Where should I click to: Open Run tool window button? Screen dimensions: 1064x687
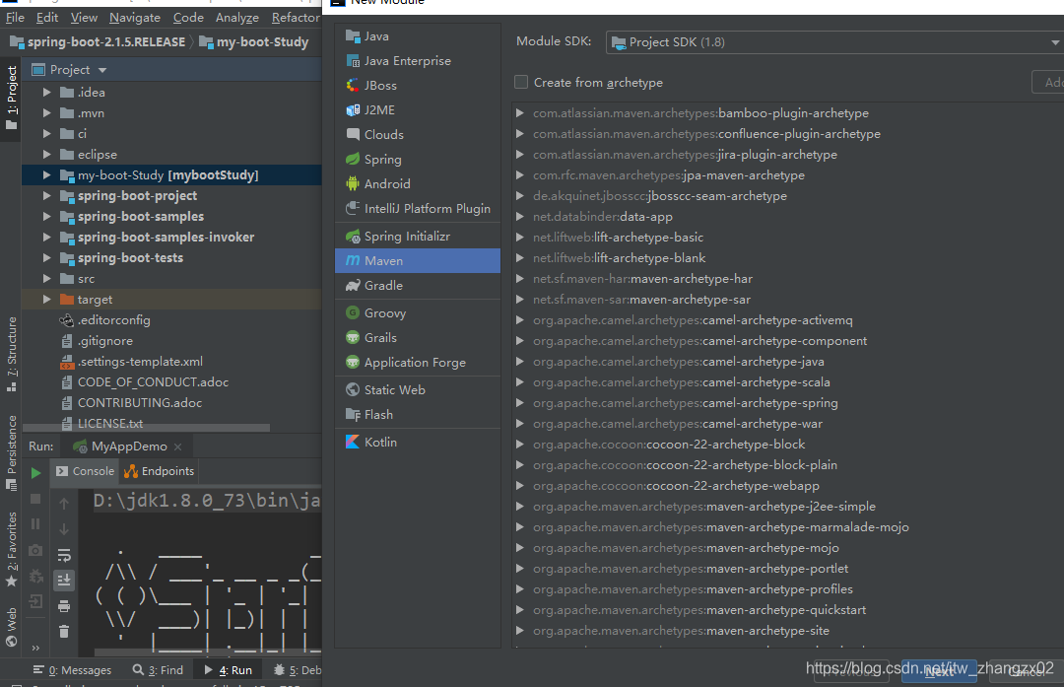pos(228,670)
